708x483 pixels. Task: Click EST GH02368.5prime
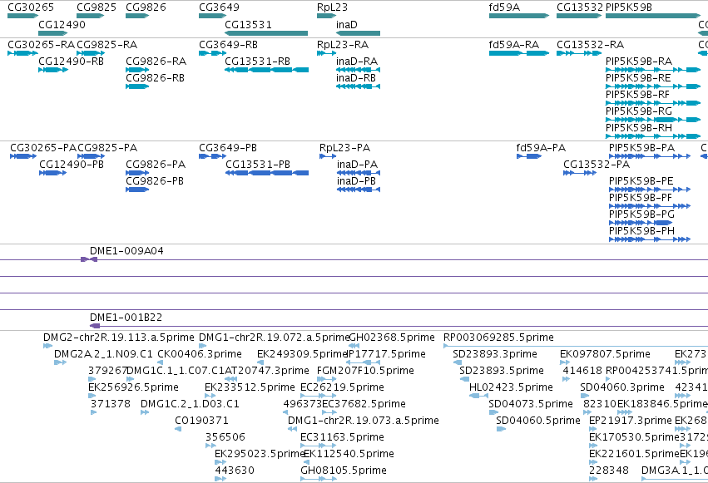(354, 346)
